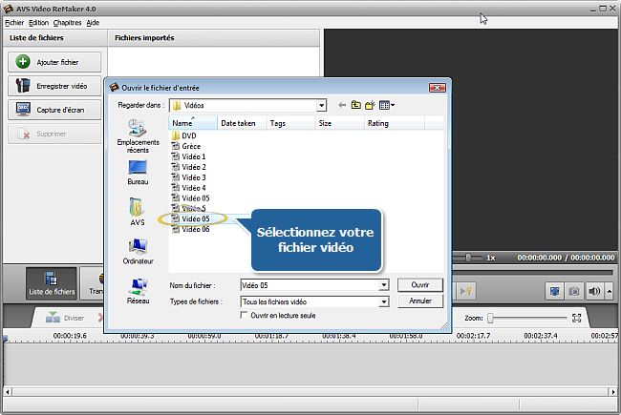Image resolution: width=621 pixels, height=415 pixels.
Task: Open Bureau location in the dialog sidebar
Action: tap(138, 172)
